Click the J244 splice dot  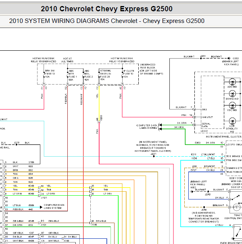201,58
